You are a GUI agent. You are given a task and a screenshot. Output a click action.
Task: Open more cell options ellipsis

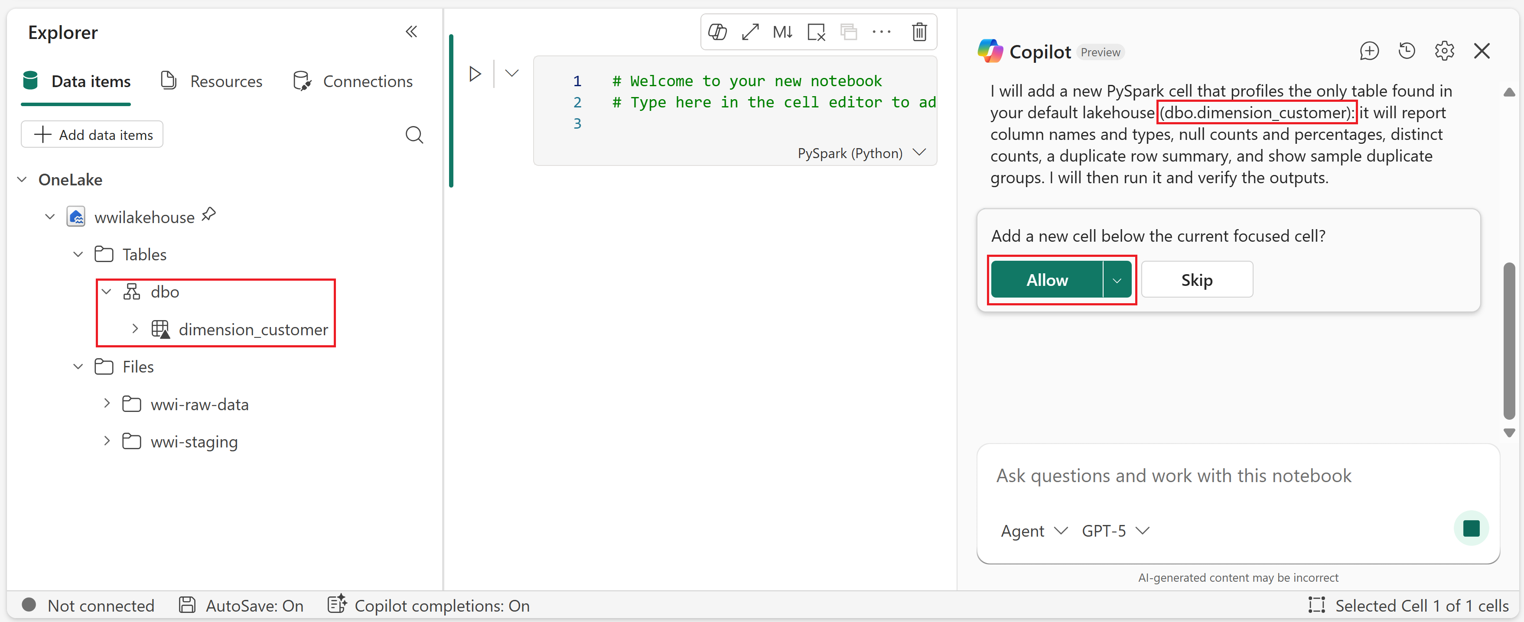[881, 32]
